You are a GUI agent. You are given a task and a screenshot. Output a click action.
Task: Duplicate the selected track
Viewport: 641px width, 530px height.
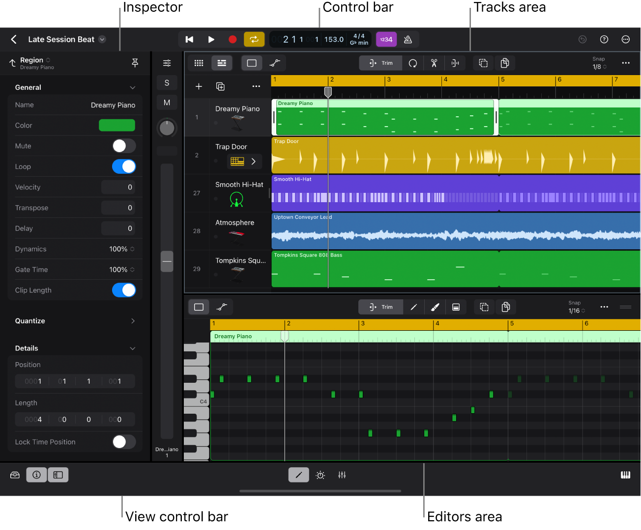pyautogui.click(x=220, y=86)
